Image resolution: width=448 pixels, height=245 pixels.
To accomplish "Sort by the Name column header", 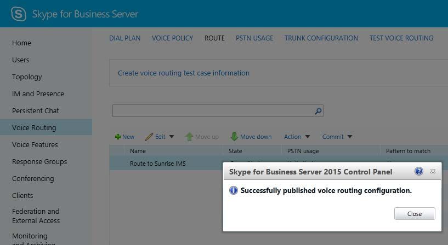I will [x=138, y=151].
